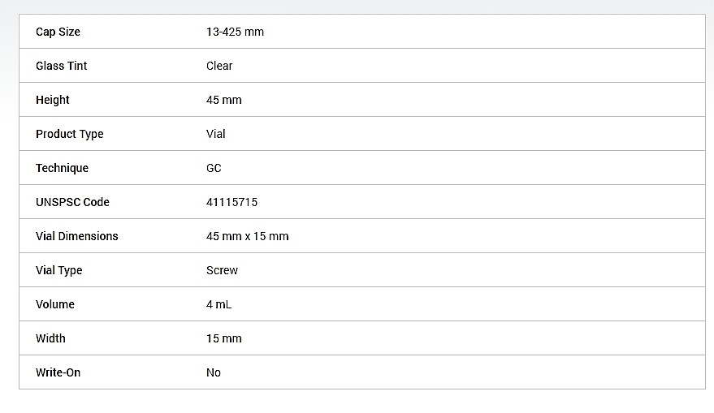
Task: Click the Height row label
Action: click(x=53, y=100)
